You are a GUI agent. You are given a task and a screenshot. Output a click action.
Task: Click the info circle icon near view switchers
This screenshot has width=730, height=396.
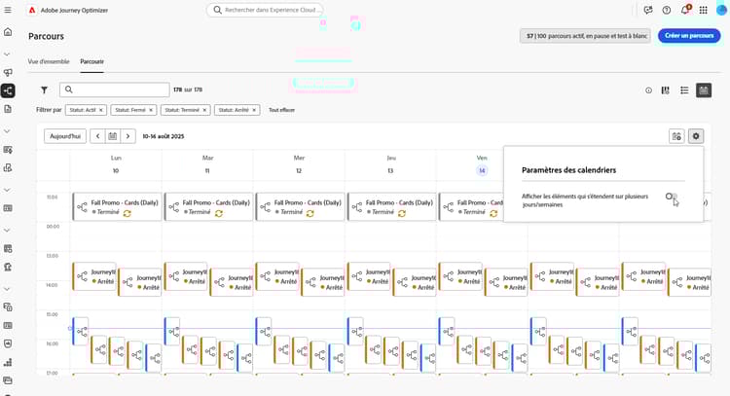(x=648, y=90)
